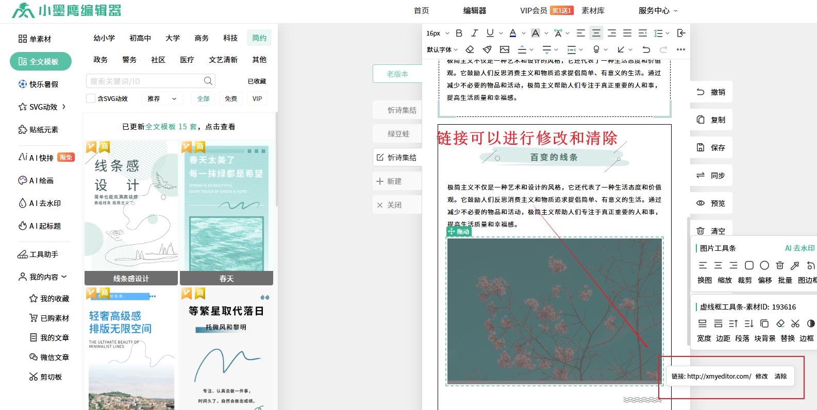817x410 pixels.
Task: Collapse 我的内容 section
Action: tap(43, 277)
